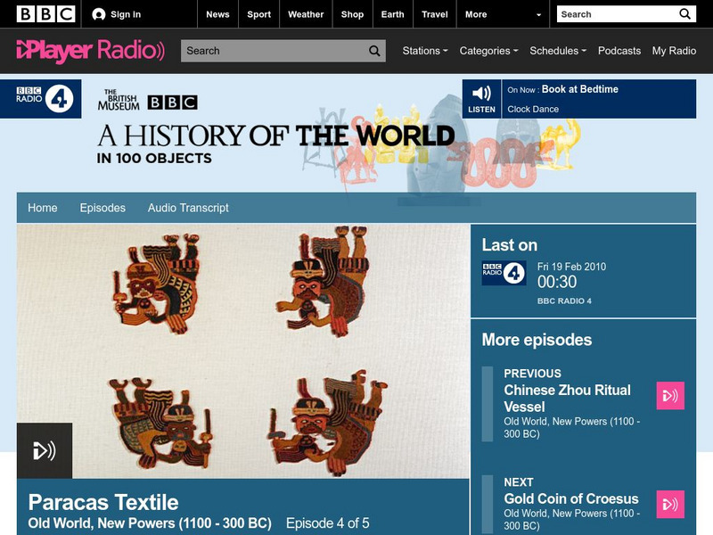Open the My Radio link
713x535 pixels.
(x=674, y=51)
